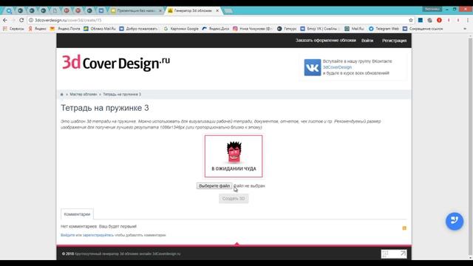Screen dimensions: 473x266
Task: Open the blue callback phone widget
Action: [455, 221]
